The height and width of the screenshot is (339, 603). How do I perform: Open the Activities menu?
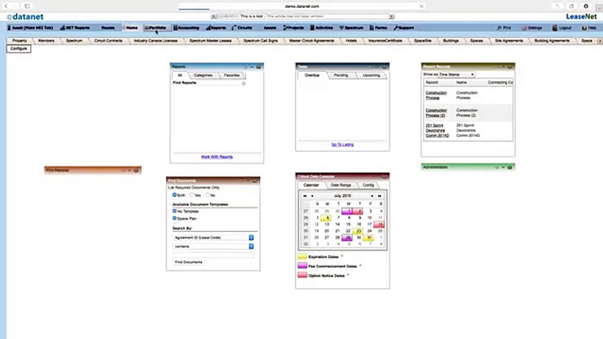coord(321,28)
